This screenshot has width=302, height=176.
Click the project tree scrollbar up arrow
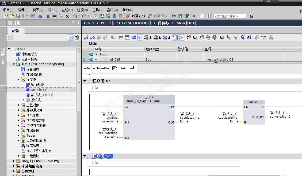click(x=79, y=49)
